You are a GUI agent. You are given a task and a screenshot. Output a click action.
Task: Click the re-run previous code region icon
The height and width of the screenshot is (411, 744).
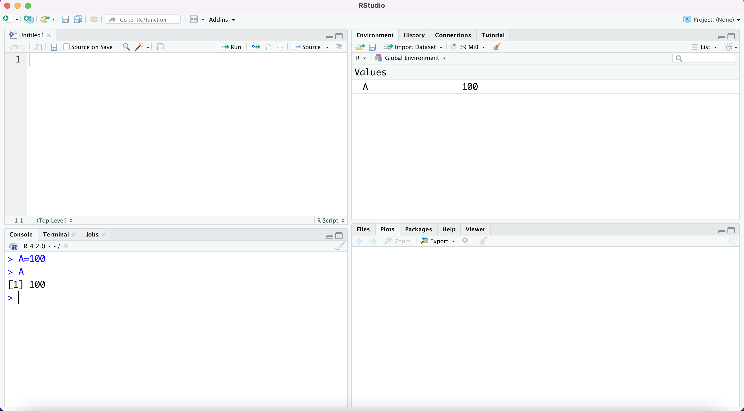pyautogui.click(x=255, y=47)
